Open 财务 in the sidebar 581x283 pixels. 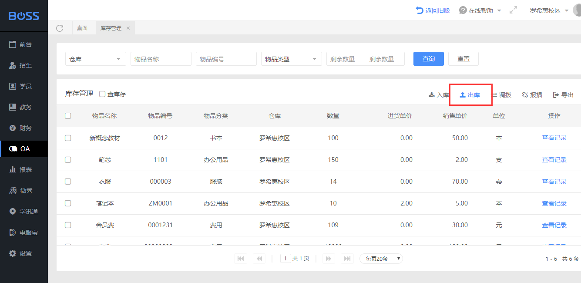pyautogui.click(x=24, y=128)
